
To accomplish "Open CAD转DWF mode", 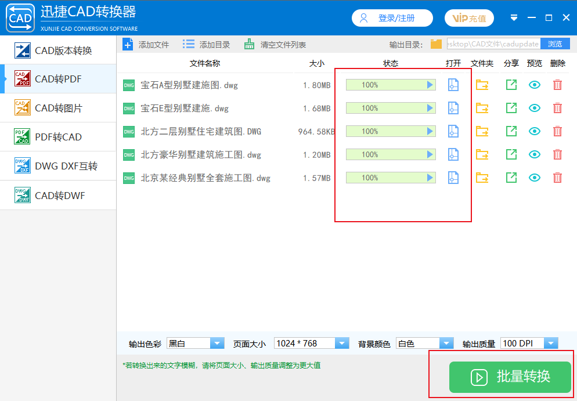I will click(58, 196).
